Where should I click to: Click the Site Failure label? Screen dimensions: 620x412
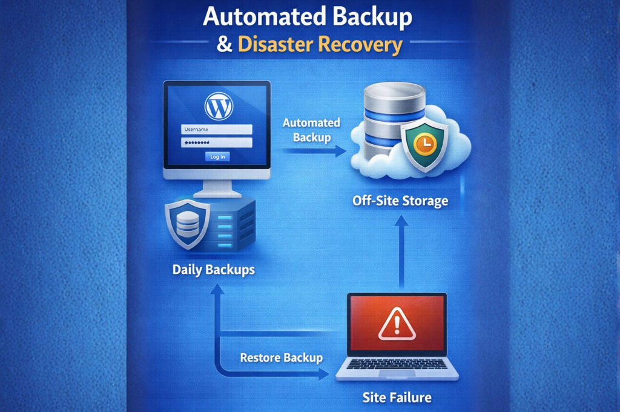(x=397, y=397)
